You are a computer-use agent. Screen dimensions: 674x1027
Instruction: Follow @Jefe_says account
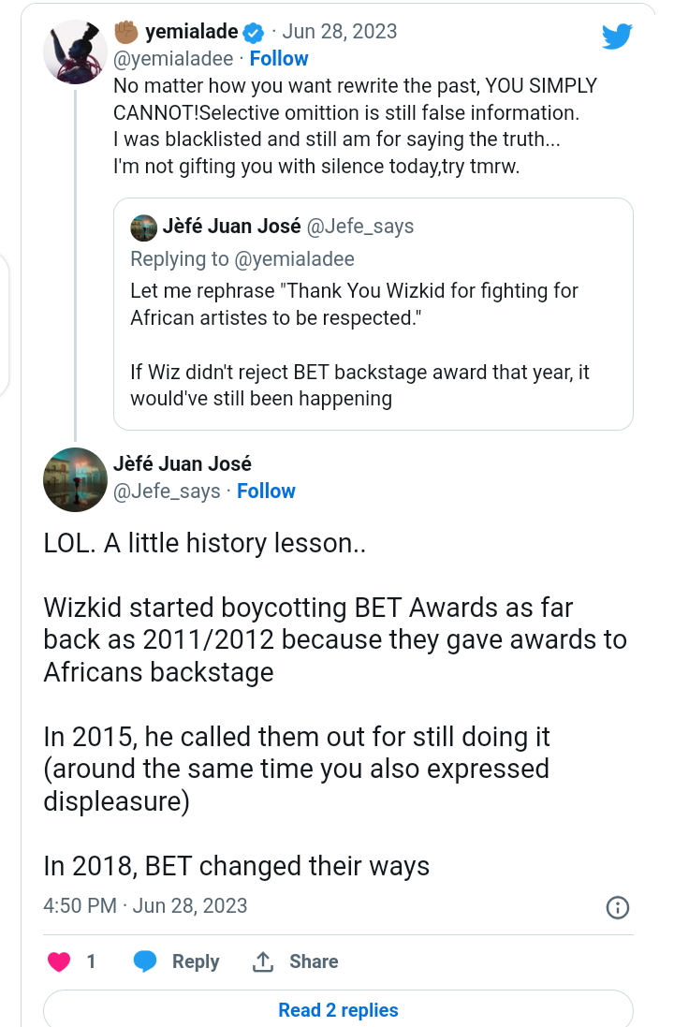pyautogui.click(x=266, y=491)
